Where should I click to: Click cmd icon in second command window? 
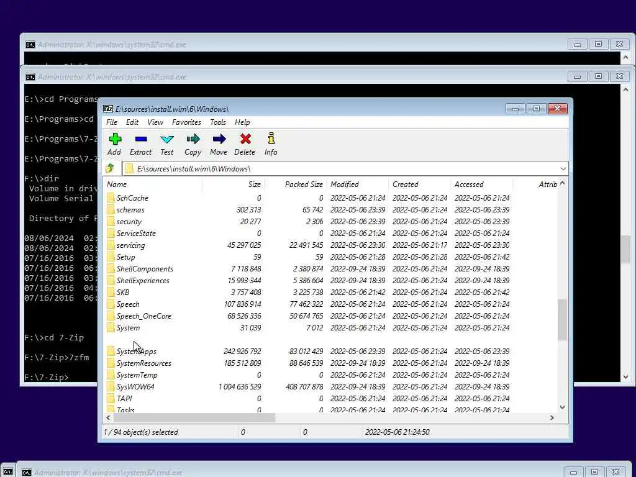30,76
